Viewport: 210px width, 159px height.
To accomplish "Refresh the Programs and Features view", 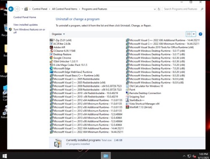I will pyautogui.click(x=159, y=9).
